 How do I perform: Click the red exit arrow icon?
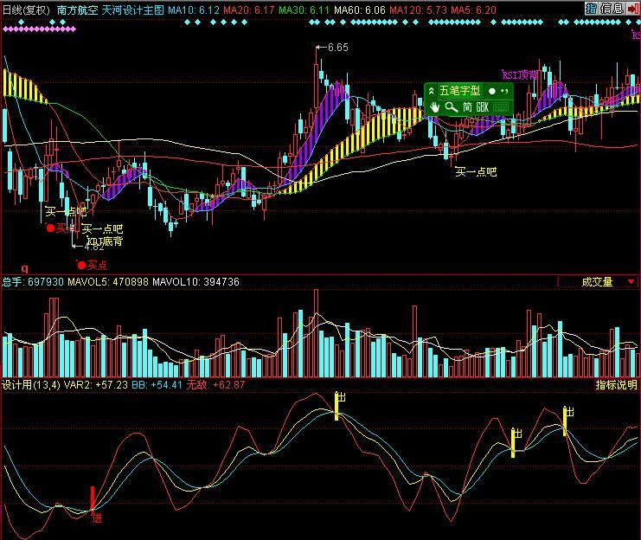pyautogui.click(x=633, y=9)
